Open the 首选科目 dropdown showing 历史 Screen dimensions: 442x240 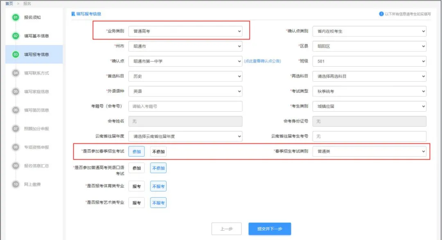pyautogui.click(x=185, y=76)
